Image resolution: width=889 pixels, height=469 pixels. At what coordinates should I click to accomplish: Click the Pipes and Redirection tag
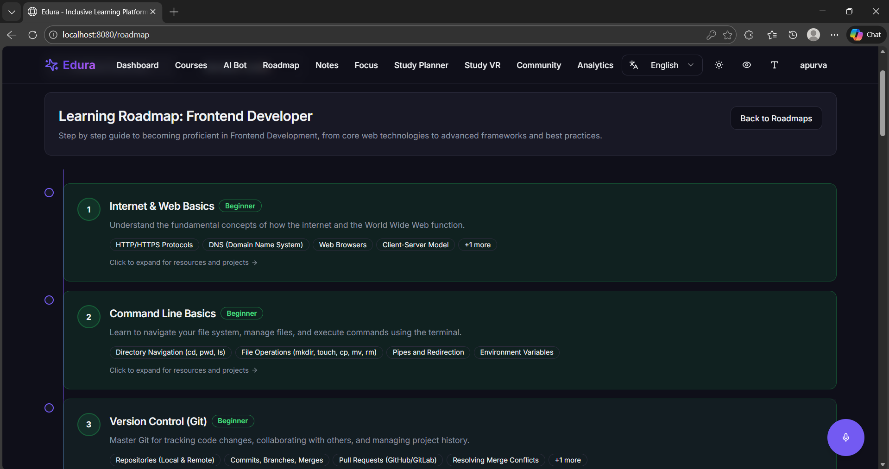(429, 352)
